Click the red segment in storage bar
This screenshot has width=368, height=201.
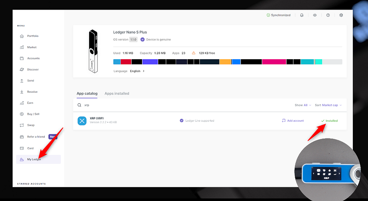coord(126,62)
